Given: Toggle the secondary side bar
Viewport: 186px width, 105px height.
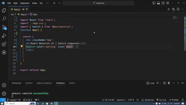Looking at the screenshot, I should (x=163, y=3).
